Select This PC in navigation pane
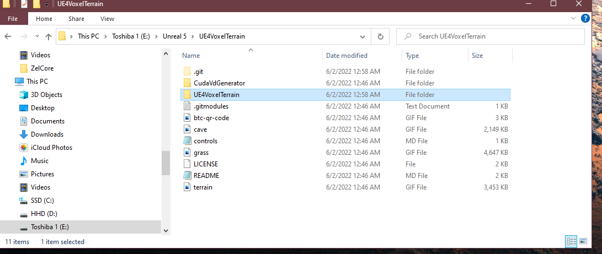The width and height of the screenshot is (602, 254). pos(37,82)
